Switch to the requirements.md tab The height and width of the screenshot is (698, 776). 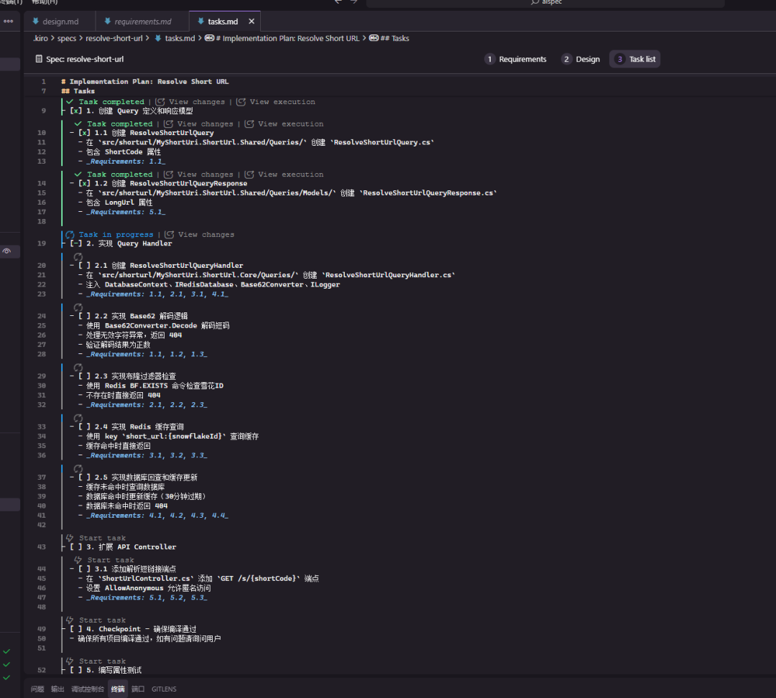138,22
